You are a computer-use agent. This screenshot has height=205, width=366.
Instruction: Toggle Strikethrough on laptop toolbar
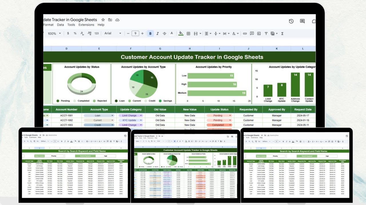pyautogui.click(x=164, y=33)
